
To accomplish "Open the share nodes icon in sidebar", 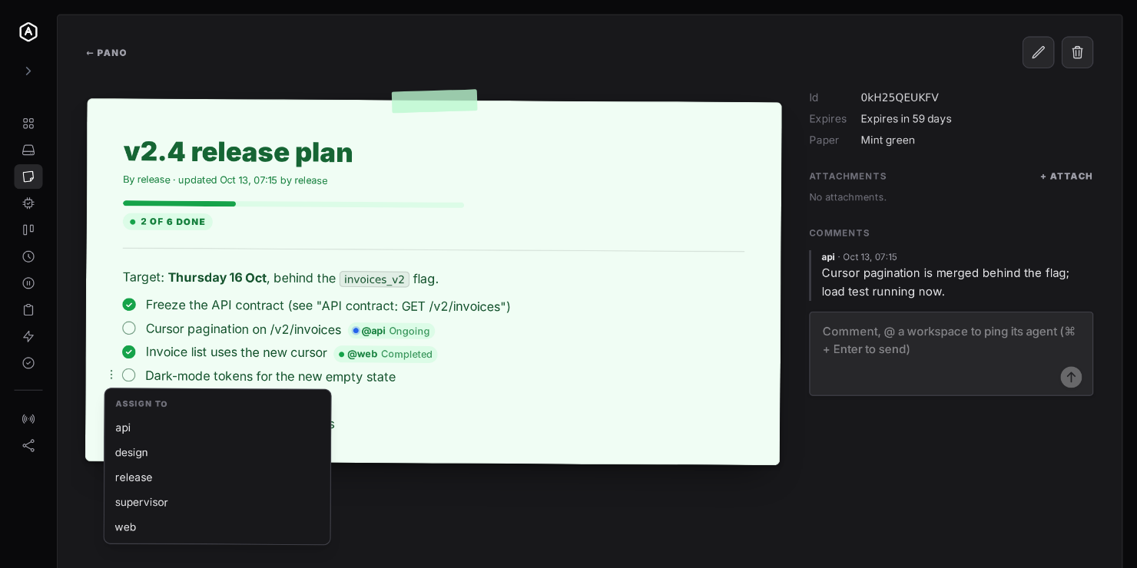I will (x=28, y=445).
